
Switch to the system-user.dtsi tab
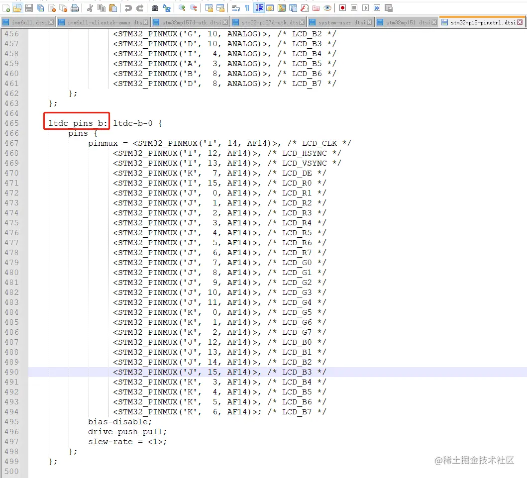point(342,22)
